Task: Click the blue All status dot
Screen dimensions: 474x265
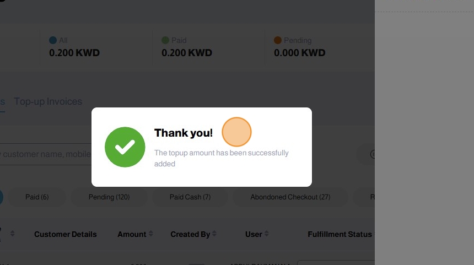Action: [53, 40]
